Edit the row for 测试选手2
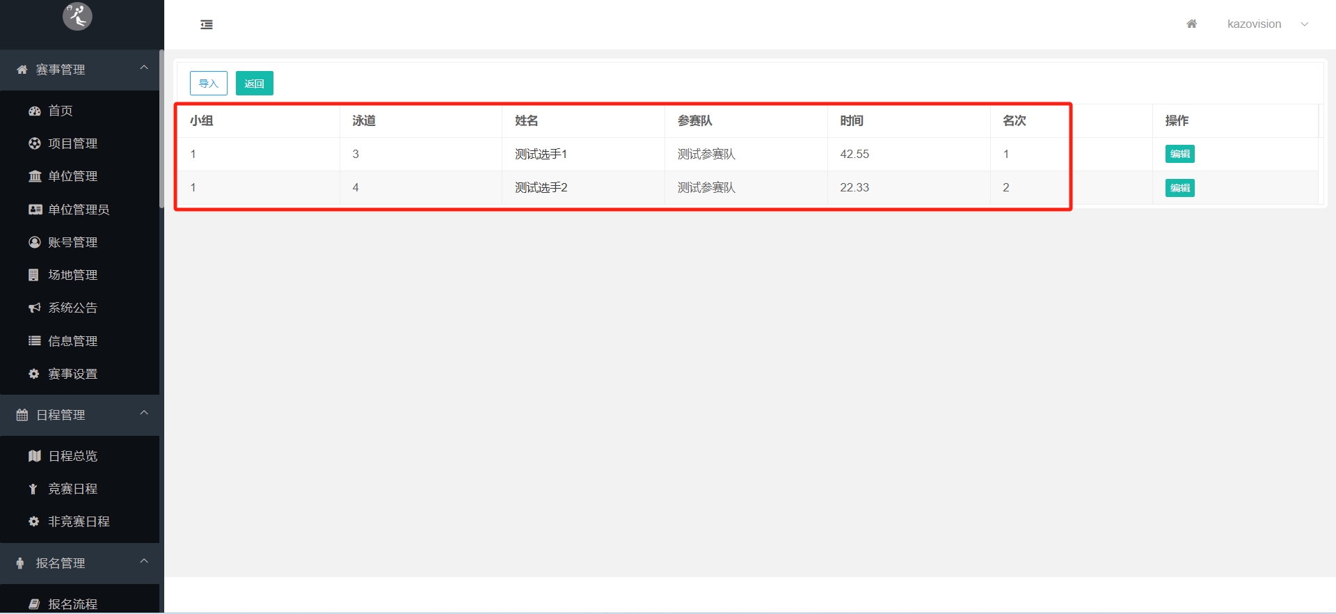Screen dimensions: 1336x614 click(1179, 188)
